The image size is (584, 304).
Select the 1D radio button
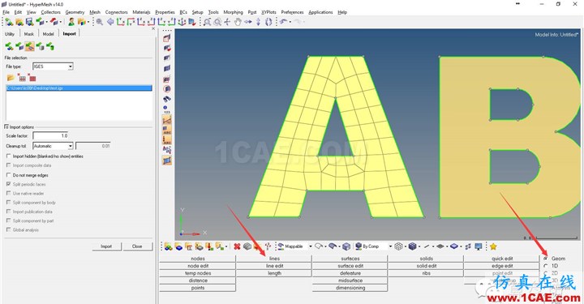[546, 266]
